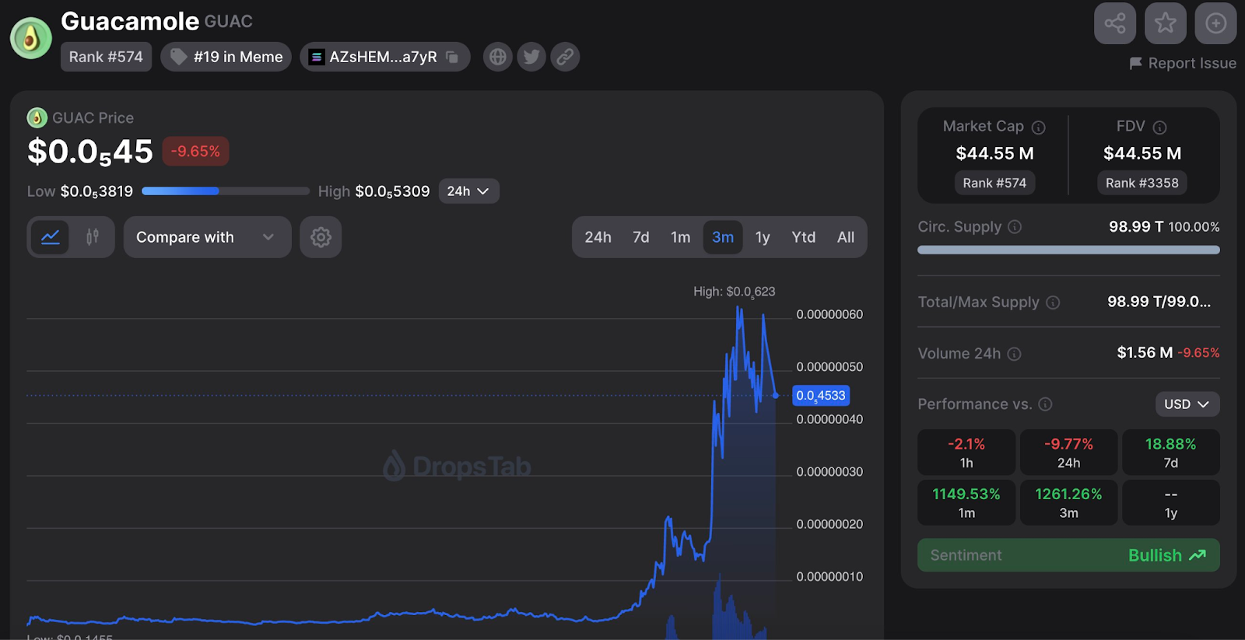
Task: Click the 0.0₅4533 current price label
Action: 821,395
